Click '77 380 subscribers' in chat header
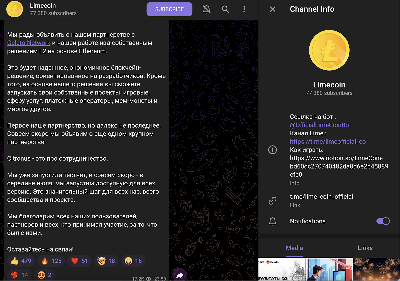The image size is (400, 281). 53,13
